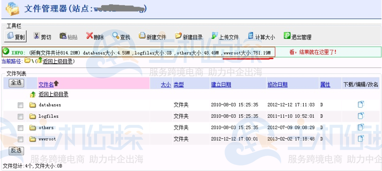Tick the checkbox for databases folder

pos(20,105)
